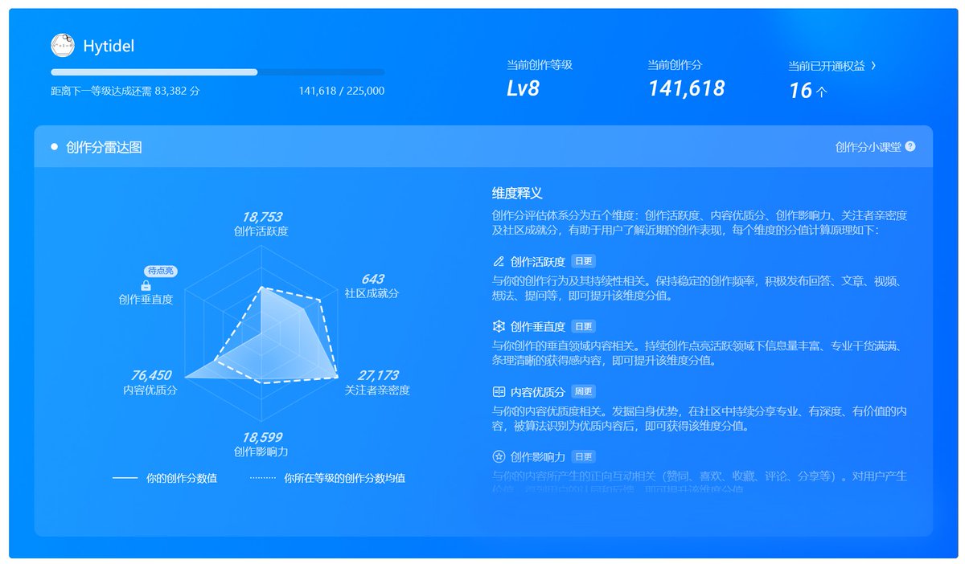Viewport: 965px width, 564px height.
Task: Click the book icon next to 内容优质分 definition
Action: (x=499, y=392)
